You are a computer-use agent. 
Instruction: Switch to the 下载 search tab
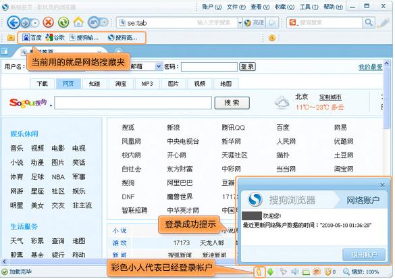coord(42,84)
